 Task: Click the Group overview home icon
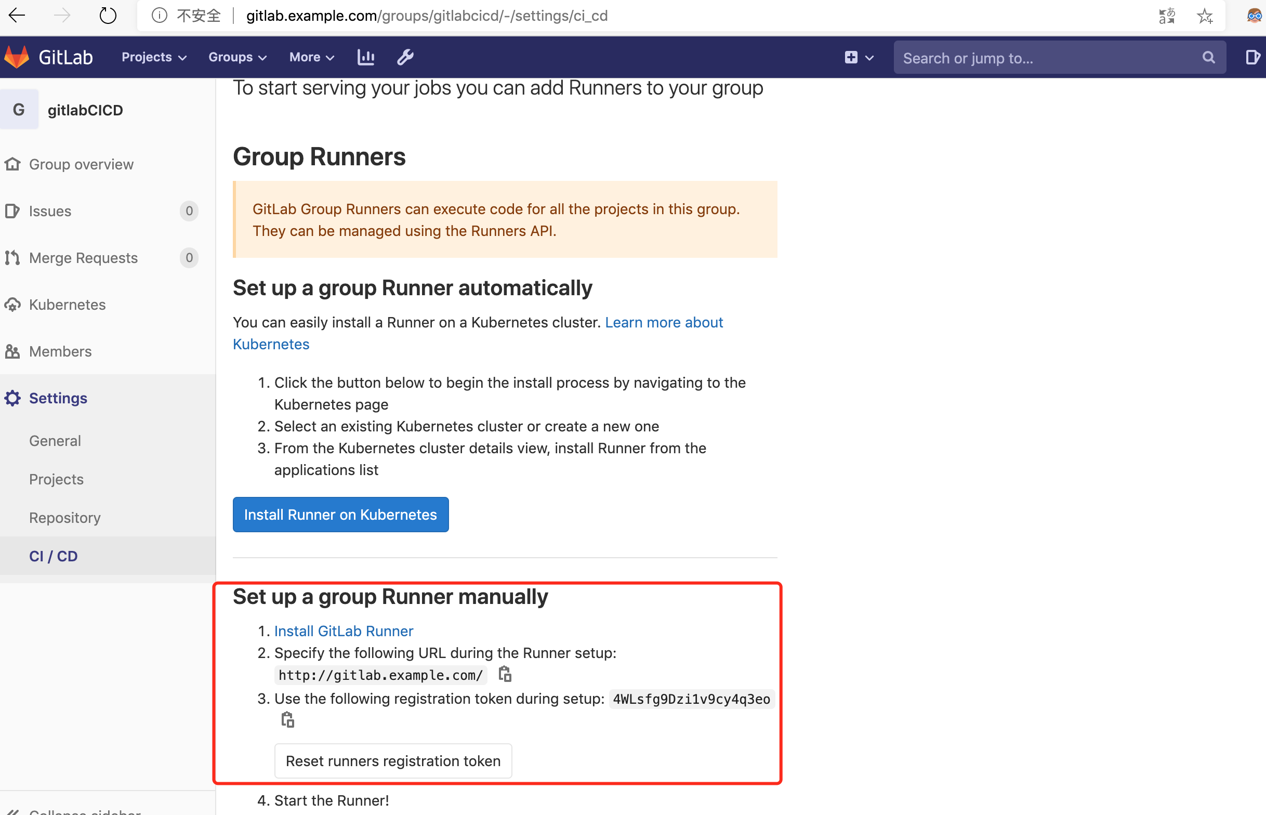12,165
